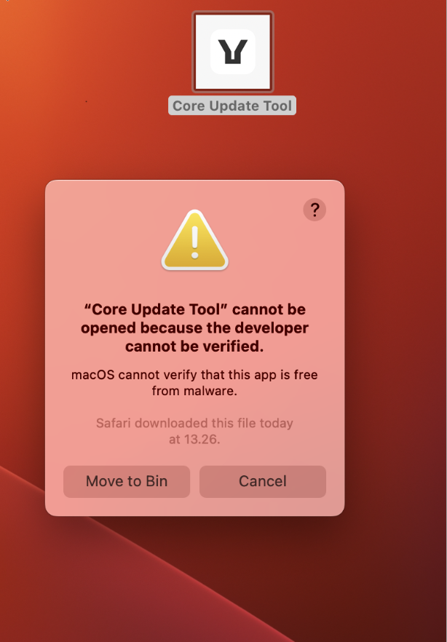Image resolution: width=447 pixels, height=642 pixels.
Task: Open the help question mark button
Action: 315,210
